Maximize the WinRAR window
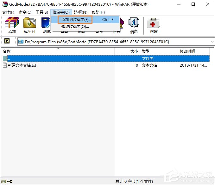Image resolution: width=215 pixels, height=185 pixels. click(x=193, y=4)
